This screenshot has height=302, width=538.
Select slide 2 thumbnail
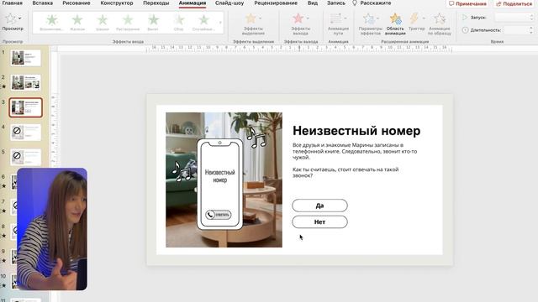click(x=25, y=82)
